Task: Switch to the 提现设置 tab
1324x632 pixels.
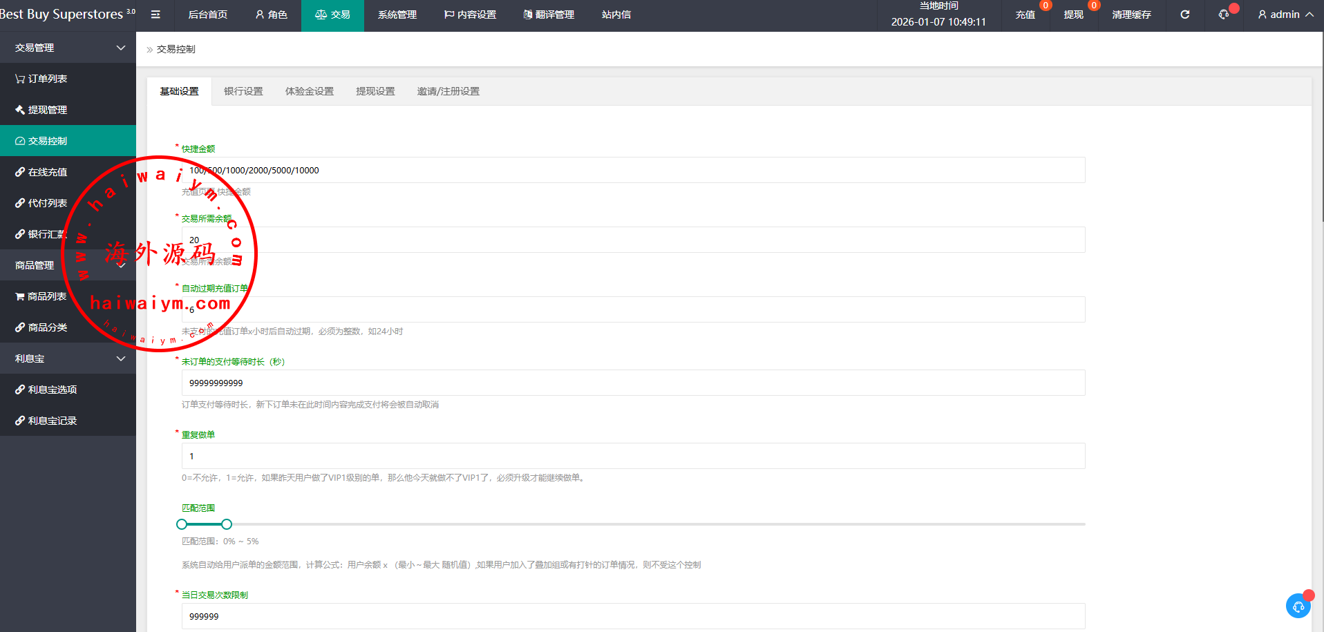Action: 375,91
